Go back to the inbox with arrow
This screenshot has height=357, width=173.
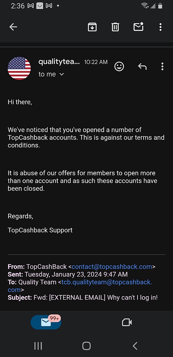[13, 27]
